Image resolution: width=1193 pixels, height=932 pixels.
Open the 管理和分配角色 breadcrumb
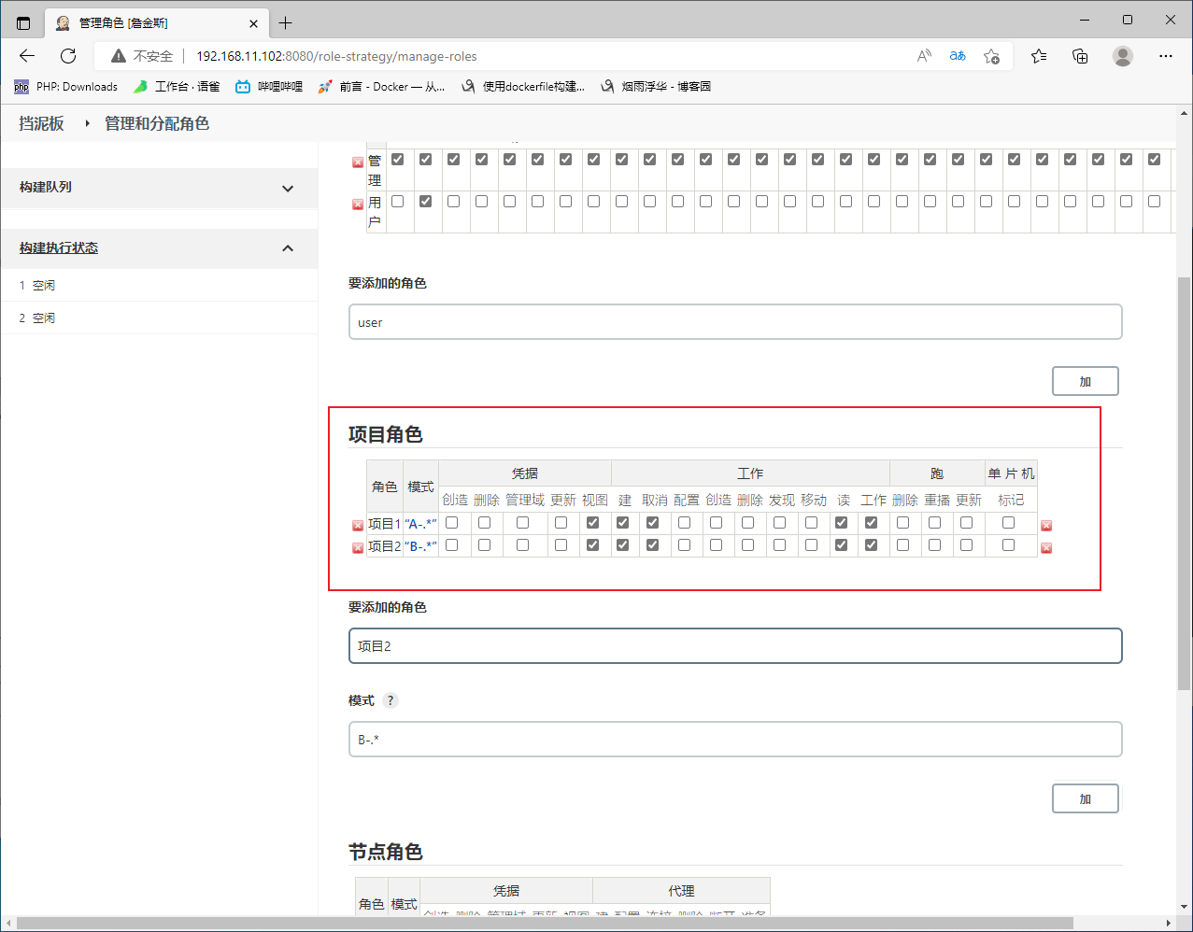click(x=157, y=123)
